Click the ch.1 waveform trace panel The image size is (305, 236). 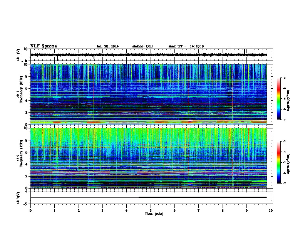(151, 55)
